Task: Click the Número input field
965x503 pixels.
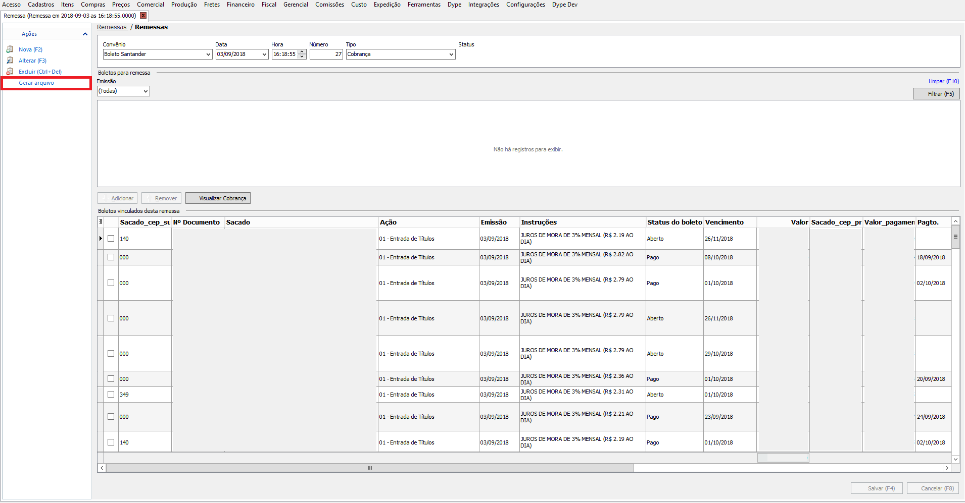Action: tap(326, 54)
